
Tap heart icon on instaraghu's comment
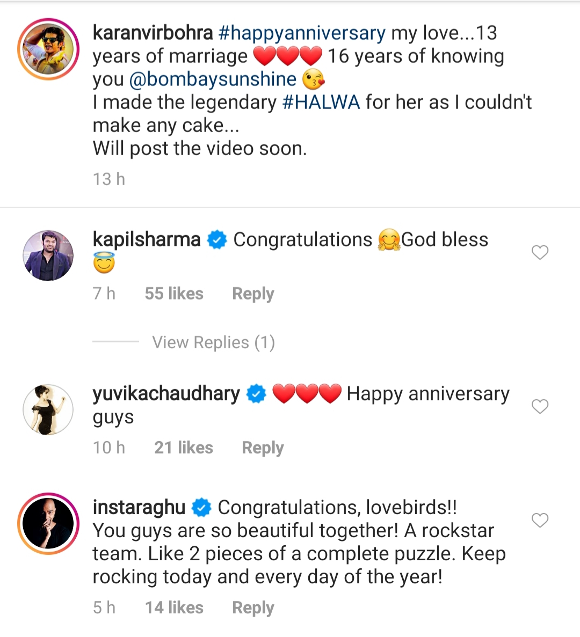(540, 520)
